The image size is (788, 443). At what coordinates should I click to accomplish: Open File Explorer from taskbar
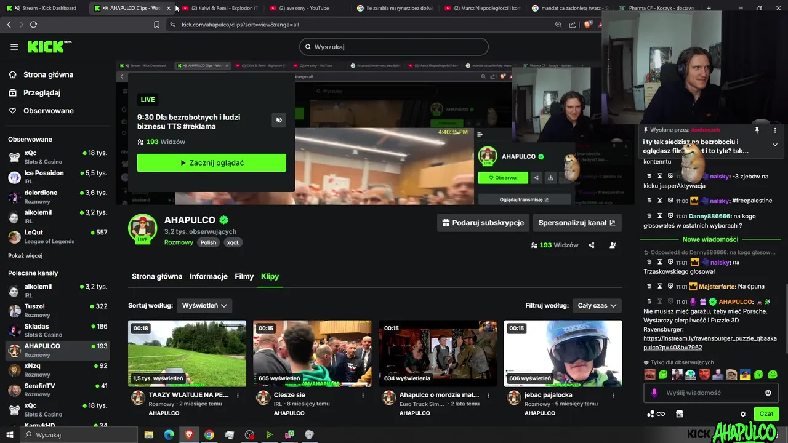click(149, 435)
